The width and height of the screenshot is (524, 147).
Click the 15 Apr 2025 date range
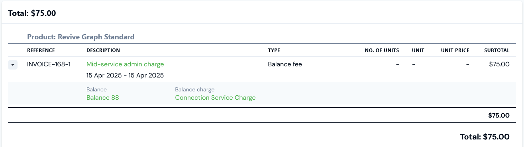coord(125,75)
